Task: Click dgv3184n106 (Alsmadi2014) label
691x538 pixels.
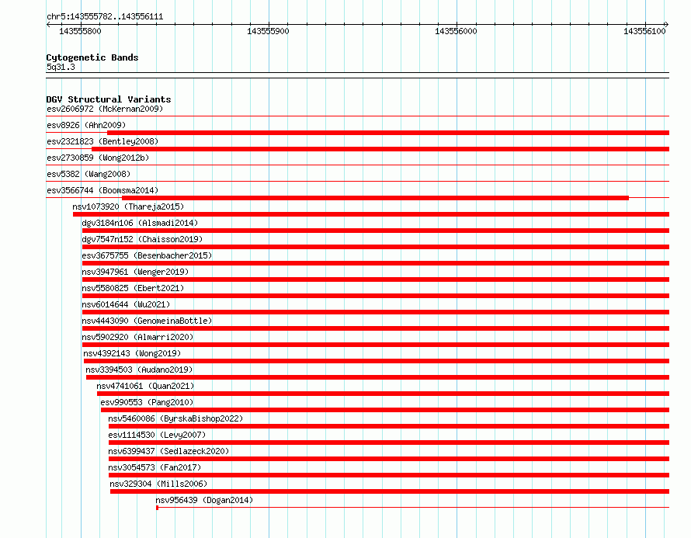Action: tap(140, 223)
